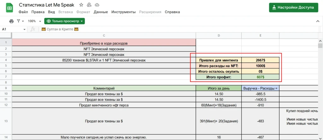323x140 pixels.
Task: Select the row 7 header
Action: coord(6,77)
